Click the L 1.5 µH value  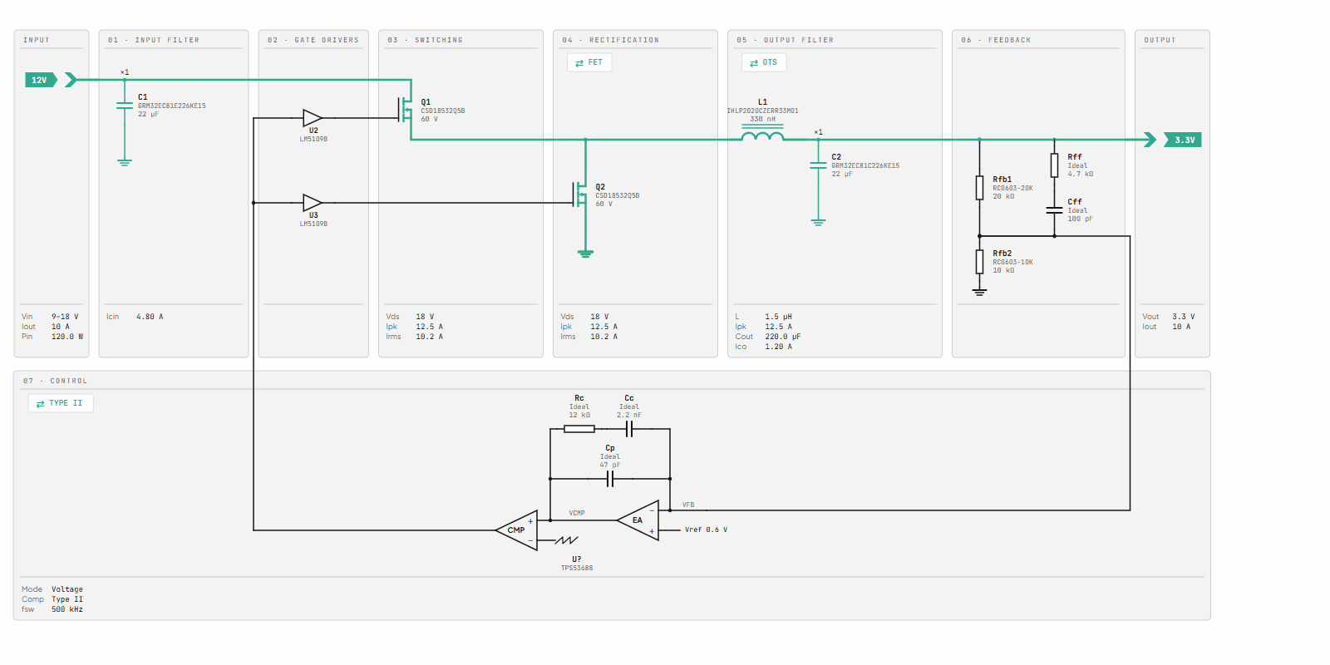point(779,317)
